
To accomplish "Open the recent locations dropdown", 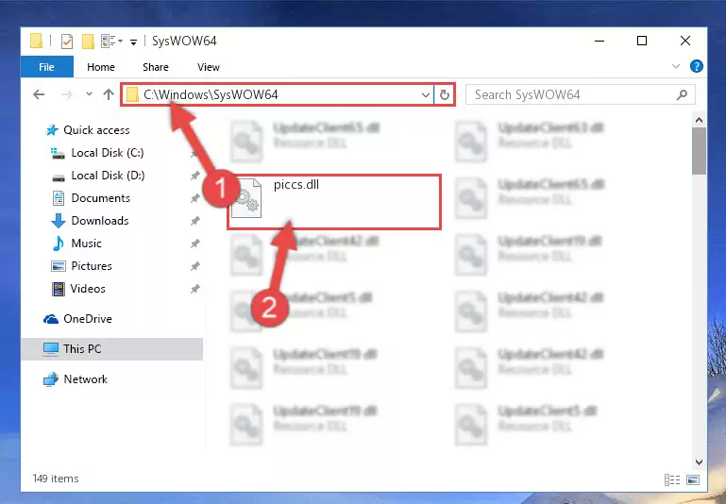I will tap(89, 94).
